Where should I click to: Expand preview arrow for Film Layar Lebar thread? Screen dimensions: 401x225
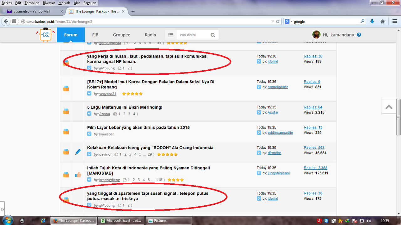coord(89,134)
